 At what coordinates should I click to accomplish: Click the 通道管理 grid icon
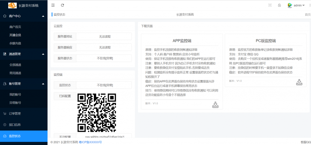point(5,54)
